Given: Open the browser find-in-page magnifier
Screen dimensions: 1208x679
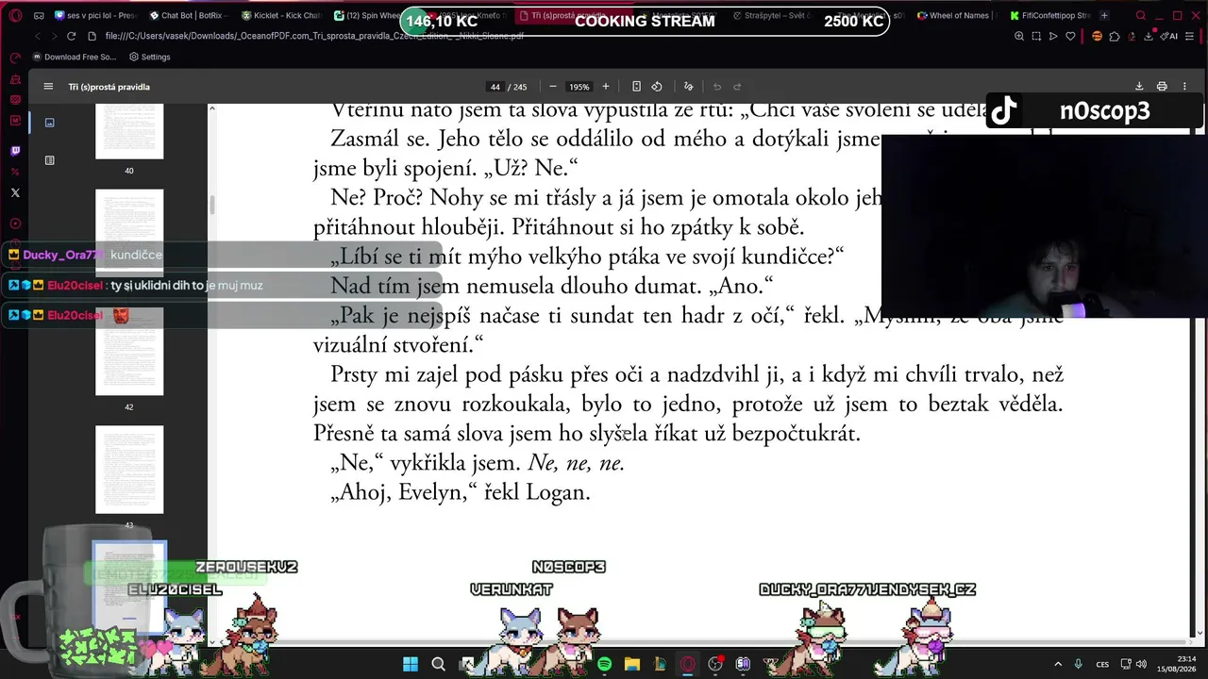Looking at the screenshot, I should [1019, 36].
